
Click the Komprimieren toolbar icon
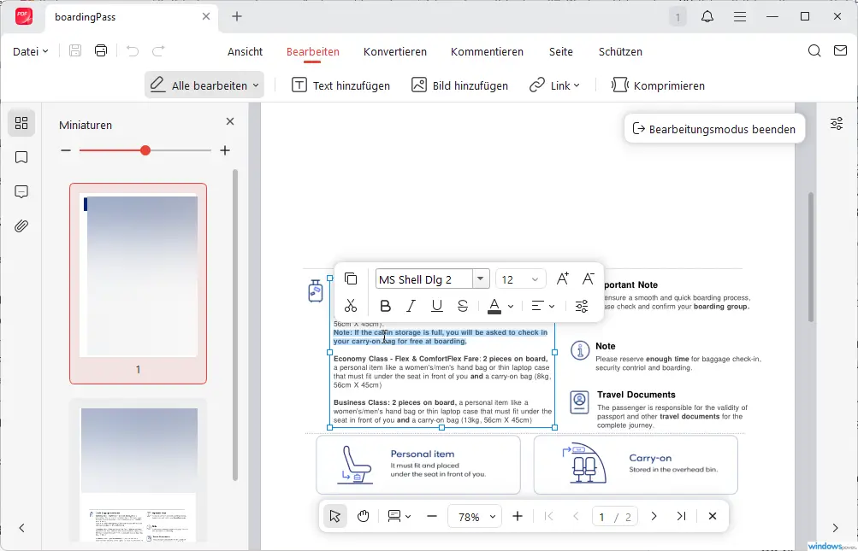[660, 85]
